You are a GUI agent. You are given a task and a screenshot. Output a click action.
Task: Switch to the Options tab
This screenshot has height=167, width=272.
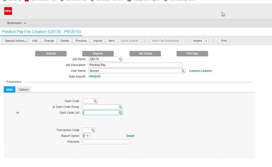pyautogui.click(x=24, y=89)
